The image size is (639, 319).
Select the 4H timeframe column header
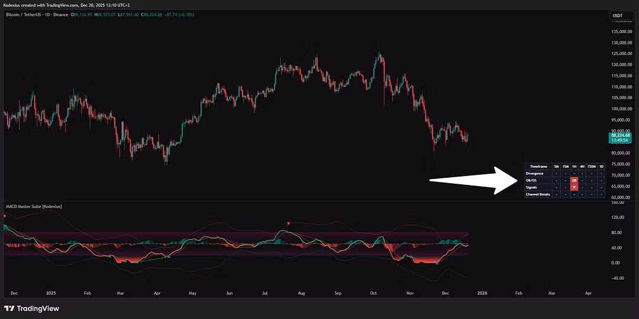(x=582, y=167)
